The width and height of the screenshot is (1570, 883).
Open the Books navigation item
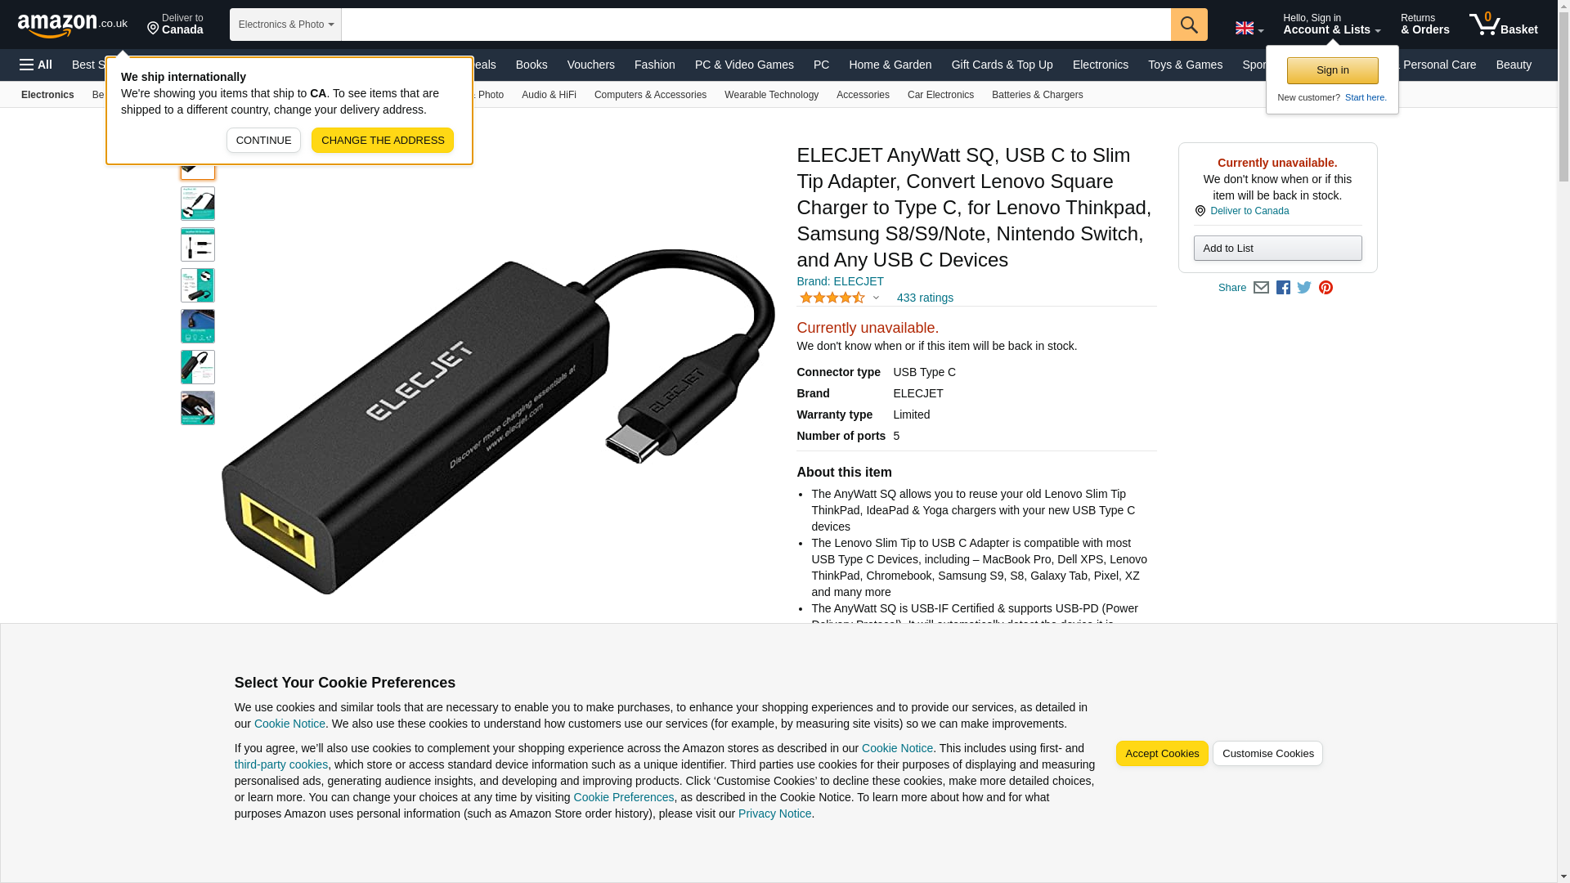click(532, 65)
